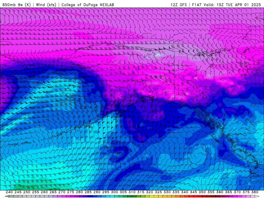264x198 pixels.
Task: Click the 250 colorbar label
Action: (x=27, y=192)
